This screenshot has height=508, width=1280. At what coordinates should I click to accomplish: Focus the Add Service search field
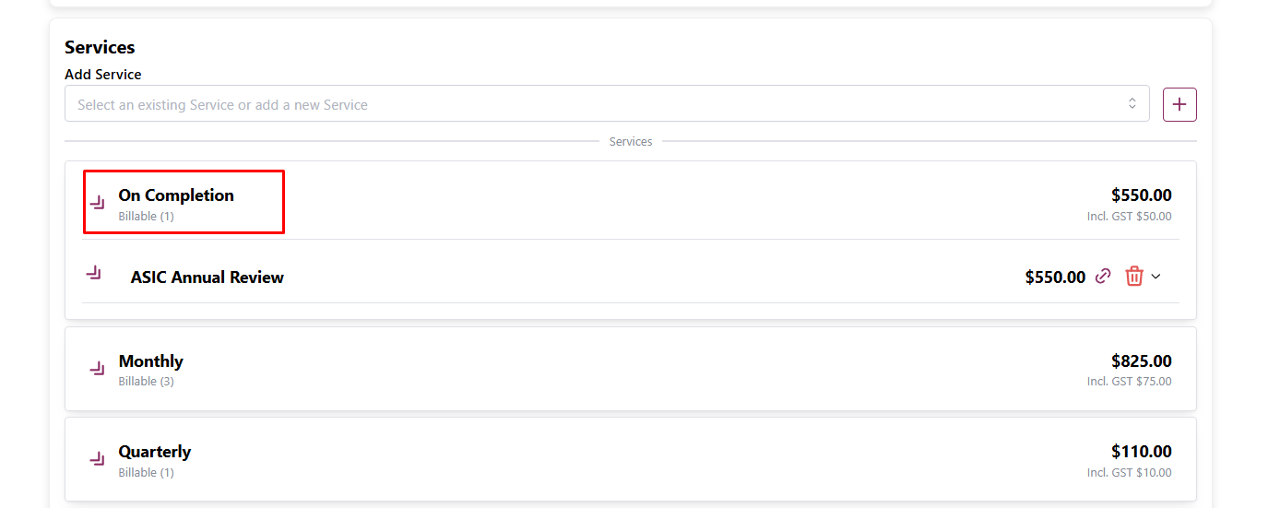590,104
